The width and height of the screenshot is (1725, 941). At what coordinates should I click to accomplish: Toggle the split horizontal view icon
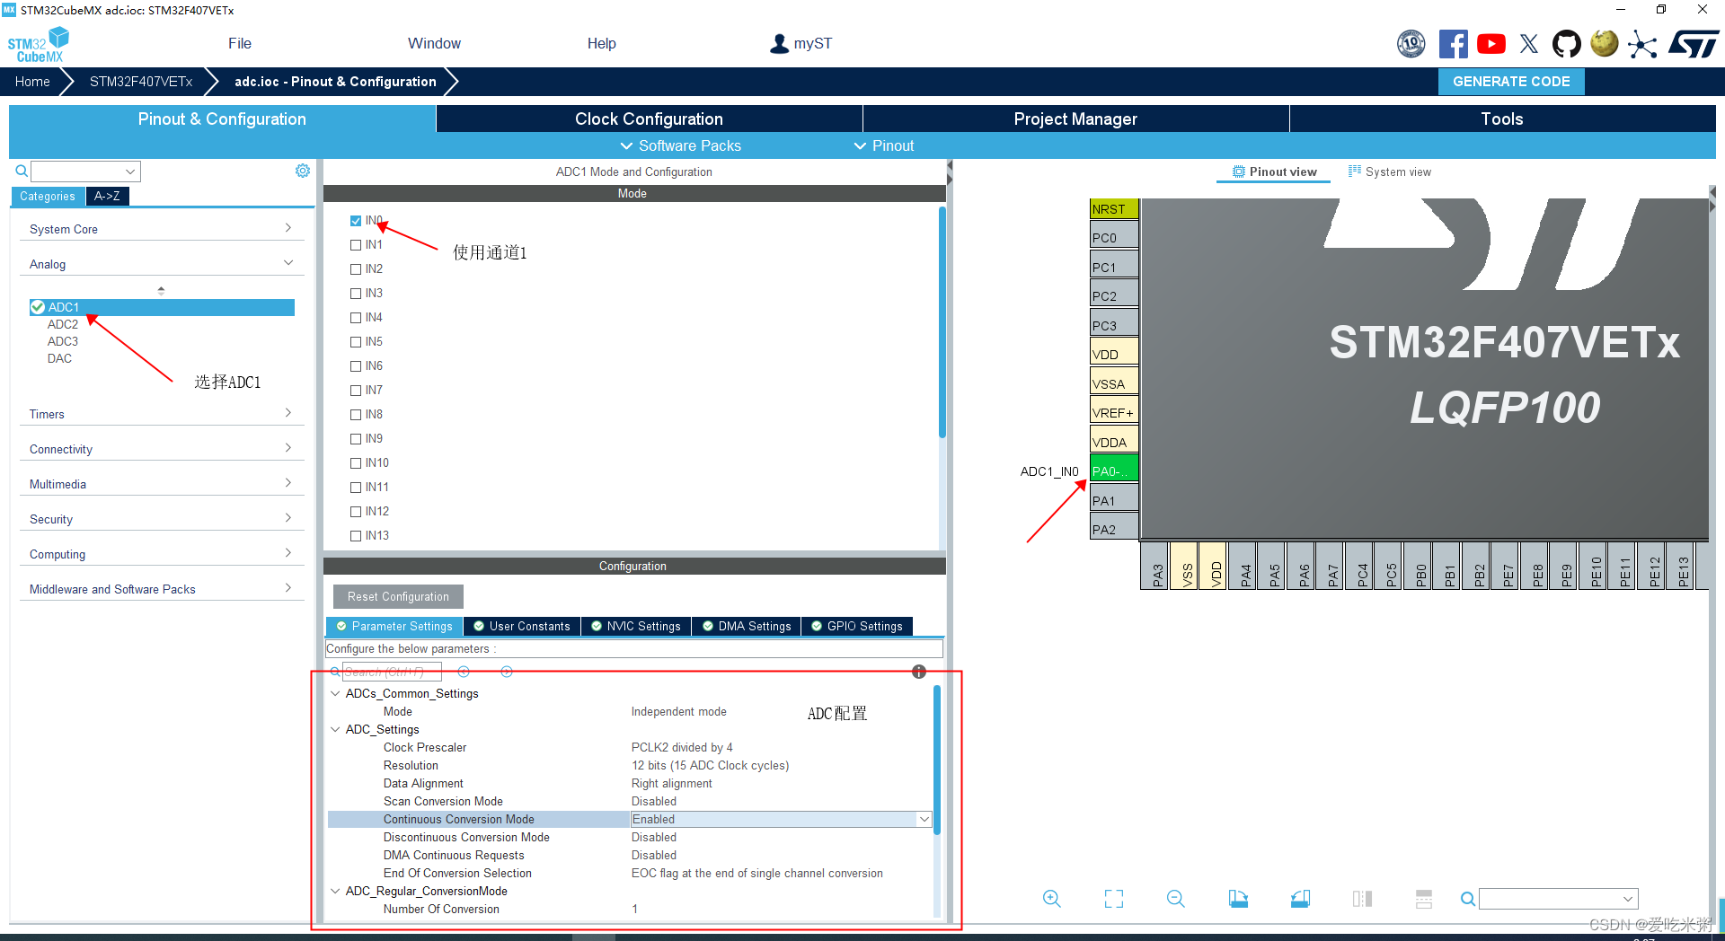tap(1362, 899)
